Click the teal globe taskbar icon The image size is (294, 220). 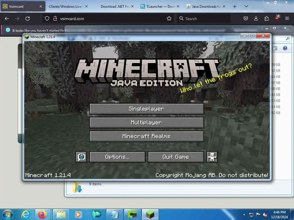96,214
